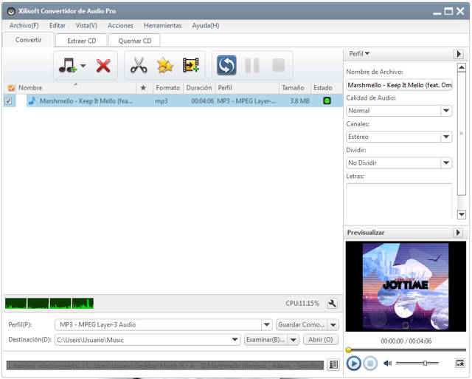The image size is (472, 379).
Task: Sort by the Nombre column header
Action: (x=77, y=88)
